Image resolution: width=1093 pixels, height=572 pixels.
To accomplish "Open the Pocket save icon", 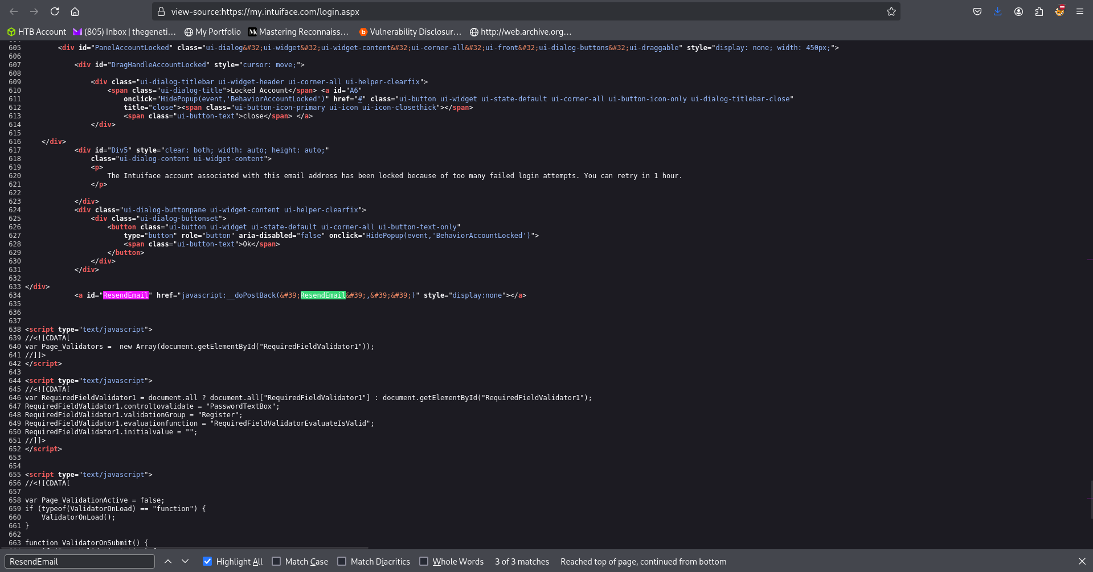I will pos(977,11).
